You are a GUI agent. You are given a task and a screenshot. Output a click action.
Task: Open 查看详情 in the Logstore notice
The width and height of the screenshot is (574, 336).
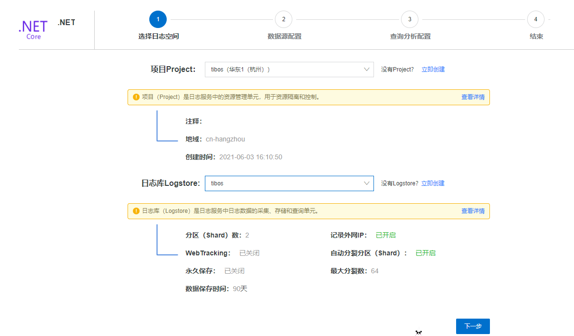point(473,211)
